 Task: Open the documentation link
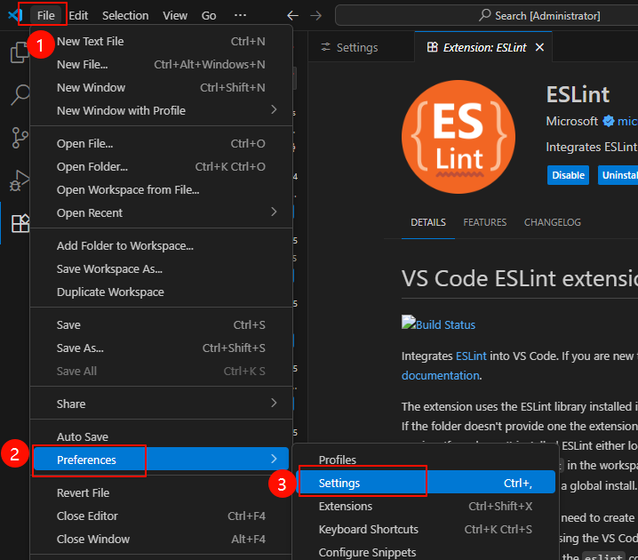tap(440, 375)
